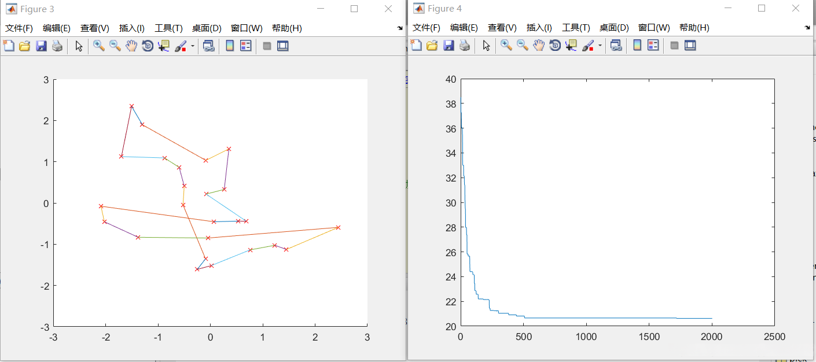Open brush color dropdown arrow in Figure 4
The width and height of the screenshot is (816, 362).
point(600,45)
